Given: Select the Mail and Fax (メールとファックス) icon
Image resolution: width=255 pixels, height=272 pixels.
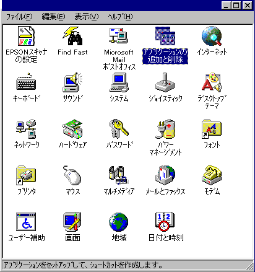Looking at the screenshot, I should pyautogui.click(x=165, y=175).
